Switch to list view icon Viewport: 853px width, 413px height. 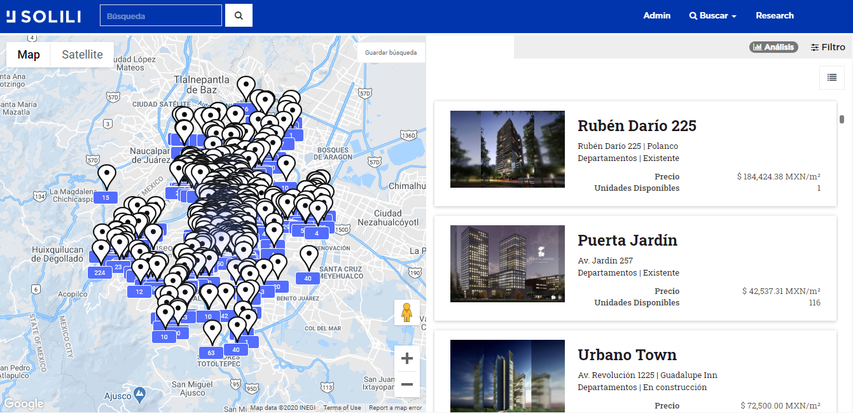[x=831, y=77]
